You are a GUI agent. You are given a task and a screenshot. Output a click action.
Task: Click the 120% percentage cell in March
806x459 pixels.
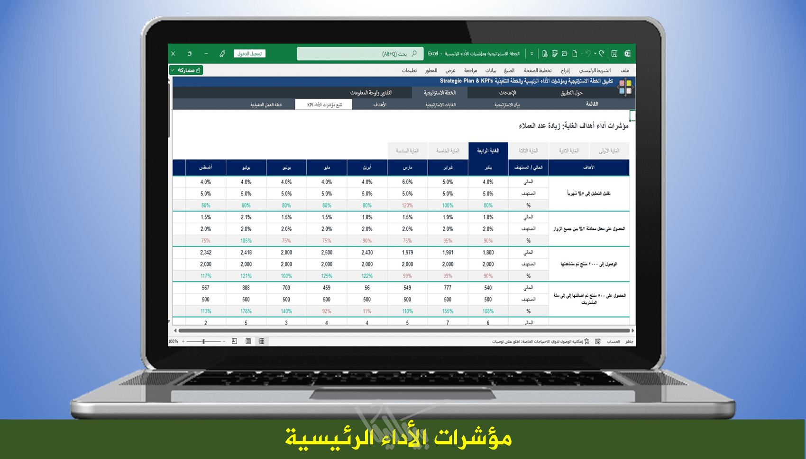coord(407,205)
